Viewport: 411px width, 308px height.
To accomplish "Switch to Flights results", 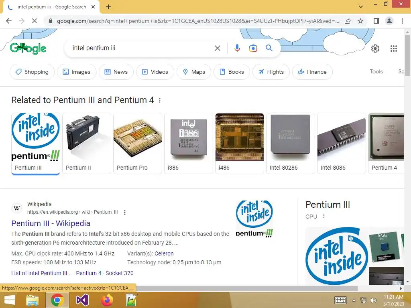I will (271, 72).
